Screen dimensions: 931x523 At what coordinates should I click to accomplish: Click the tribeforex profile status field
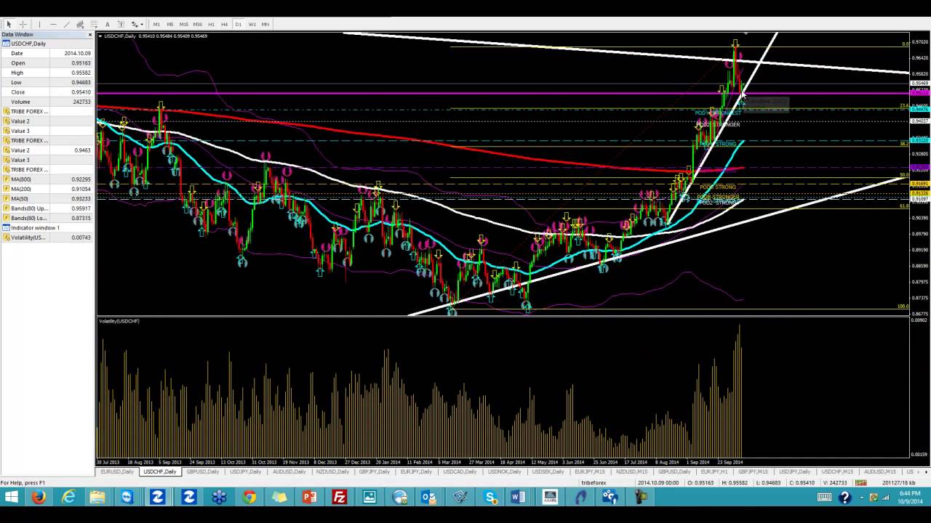click(594, 482)
